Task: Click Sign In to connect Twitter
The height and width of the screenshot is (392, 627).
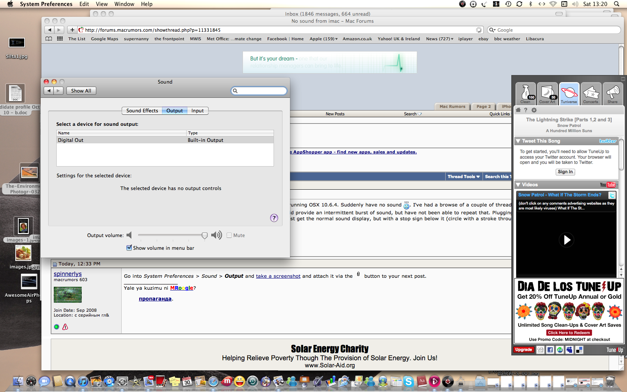Action: (565, 172)
